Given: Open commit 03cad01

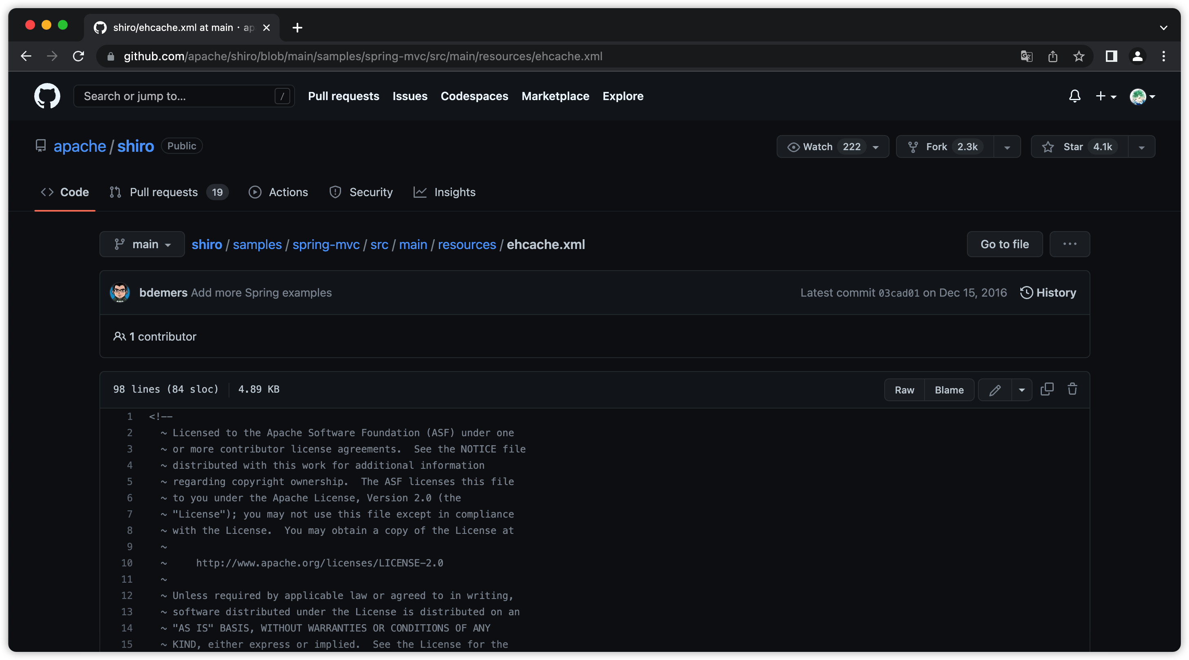Looking at the screenshot, I should [x=898, y=293].
